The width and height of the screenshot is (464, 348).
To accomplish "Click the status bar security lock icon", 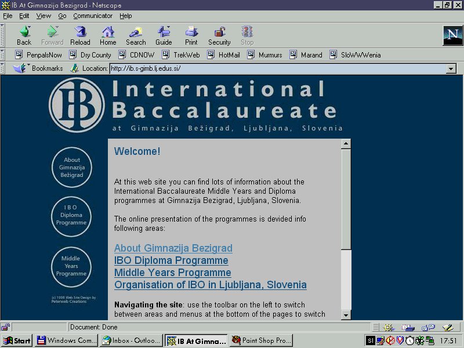I will 5,327.
